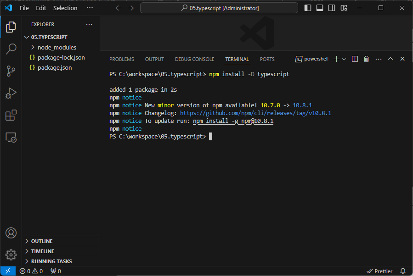Open the Remote Explorer view icon
This screenshot has width=413, height=276.
click(11, 137)
